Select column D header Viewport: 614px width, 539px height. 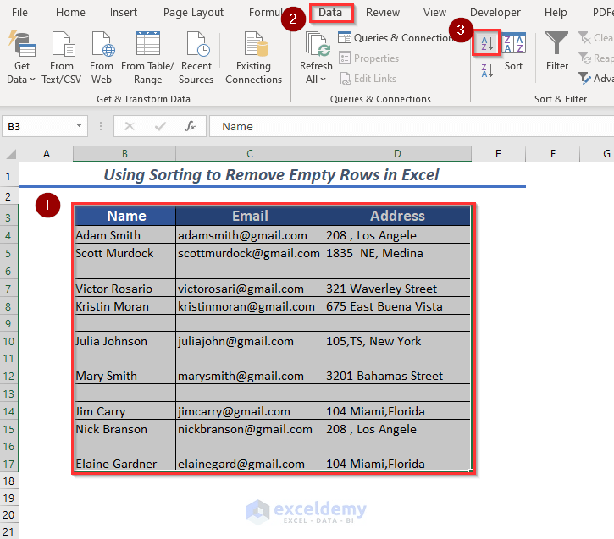pyautogui.click(x=397, y=154)
